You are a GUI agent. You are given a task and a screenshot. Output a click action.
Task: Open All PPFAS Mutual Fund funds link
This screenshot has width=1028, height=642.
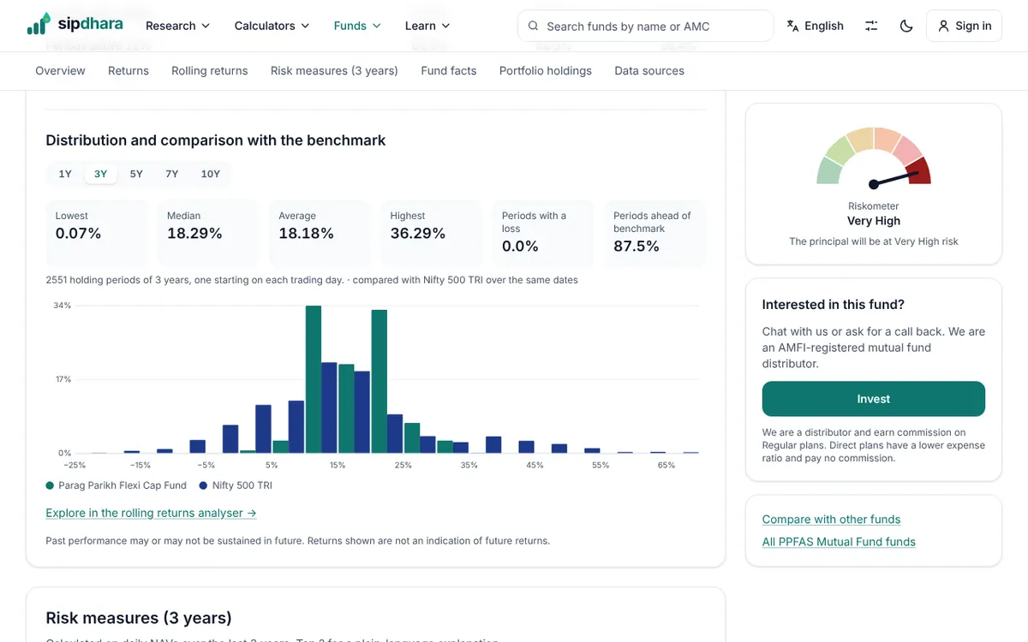[839, 541]
